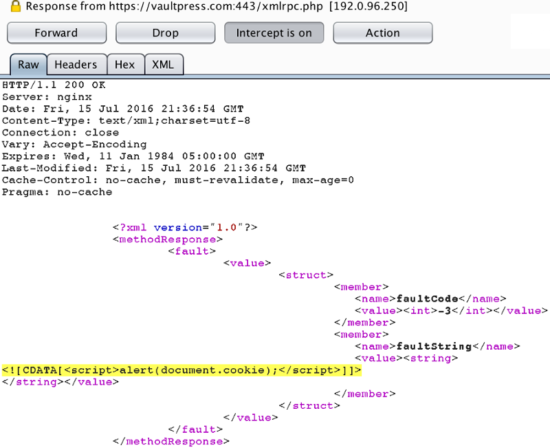This screenshot has width=550, height=448.
Task: Click the Vary: Accept-Encoding header
Action: tap(74, 145)
